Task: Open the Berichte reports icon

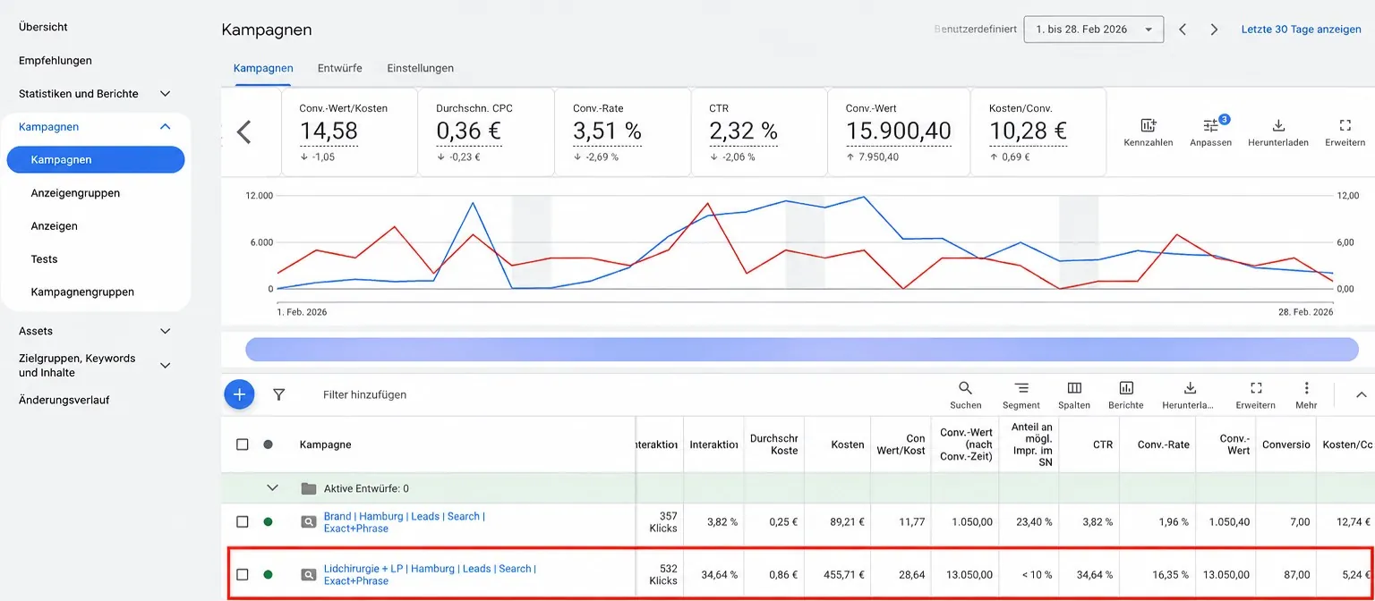Action: [x=1126, y=388]
